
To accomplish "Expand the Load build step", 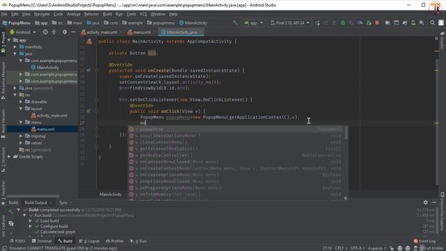I will point(30,221).
